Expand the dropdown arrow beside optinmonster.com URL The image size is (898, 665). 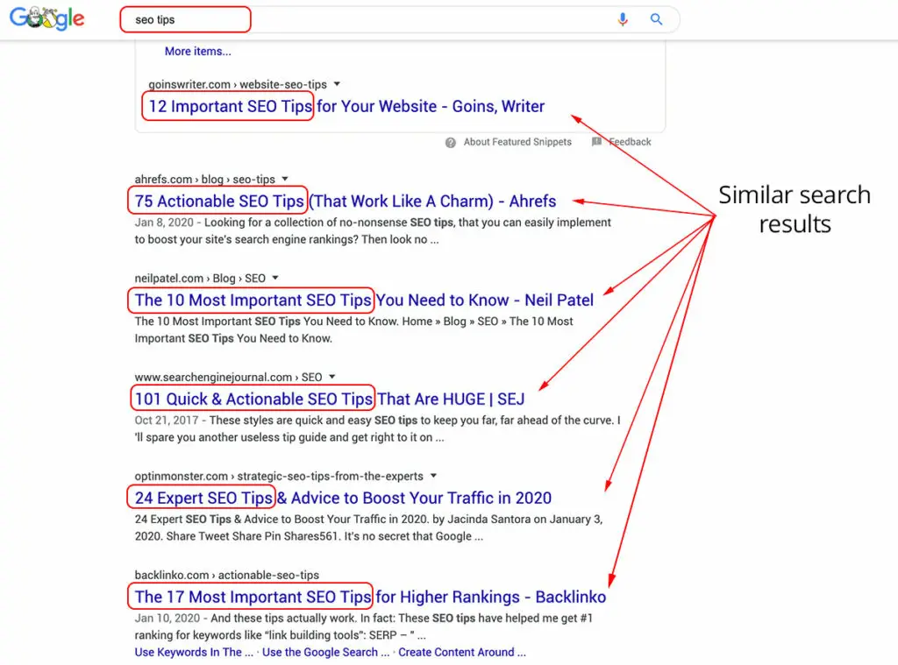coord(433,476)
